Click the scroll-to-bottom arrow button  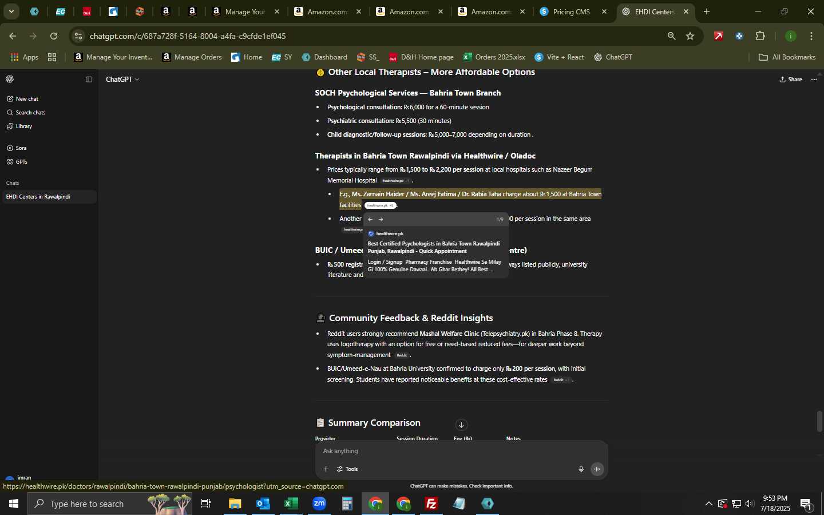click(x=461, y=425)
